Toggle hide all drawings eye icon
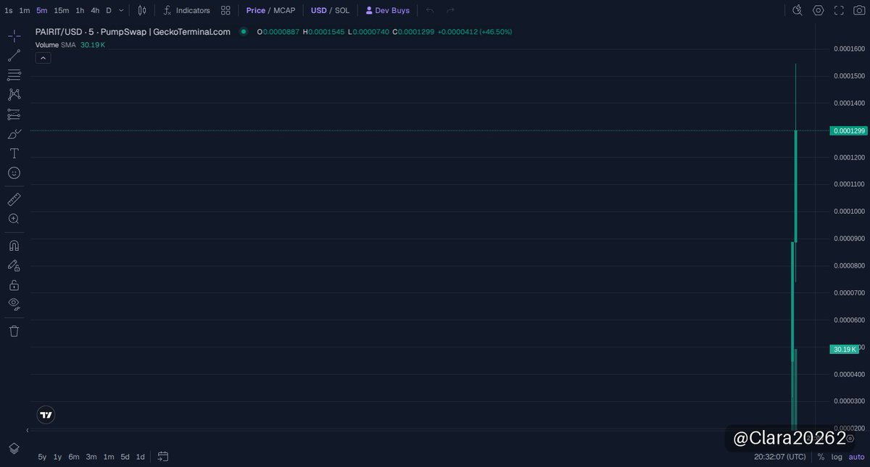The height and width of the screenshot is (467, 870). (14, 304)
